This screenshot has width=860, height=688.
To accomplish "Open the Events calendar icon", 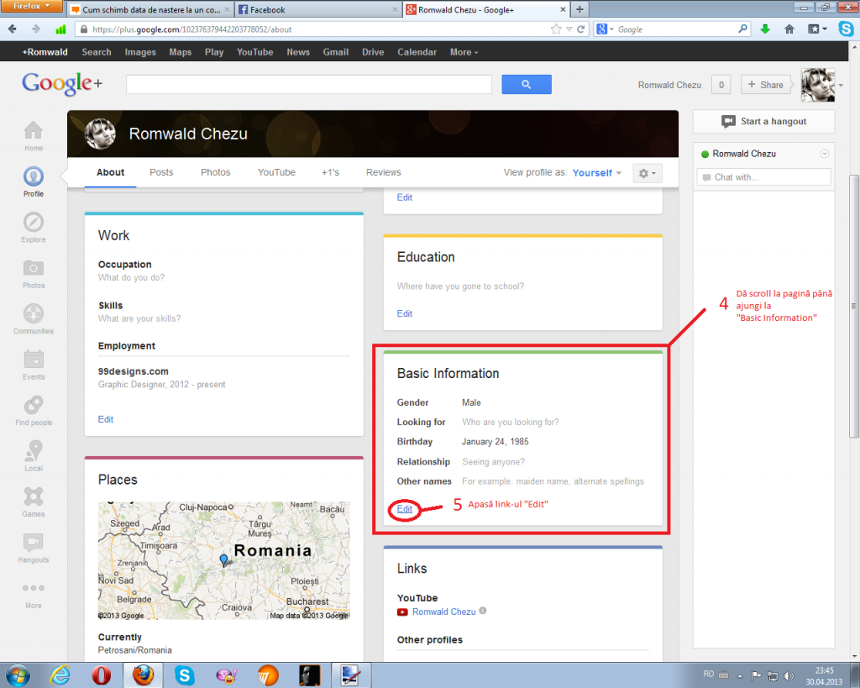I will (34, 365).
